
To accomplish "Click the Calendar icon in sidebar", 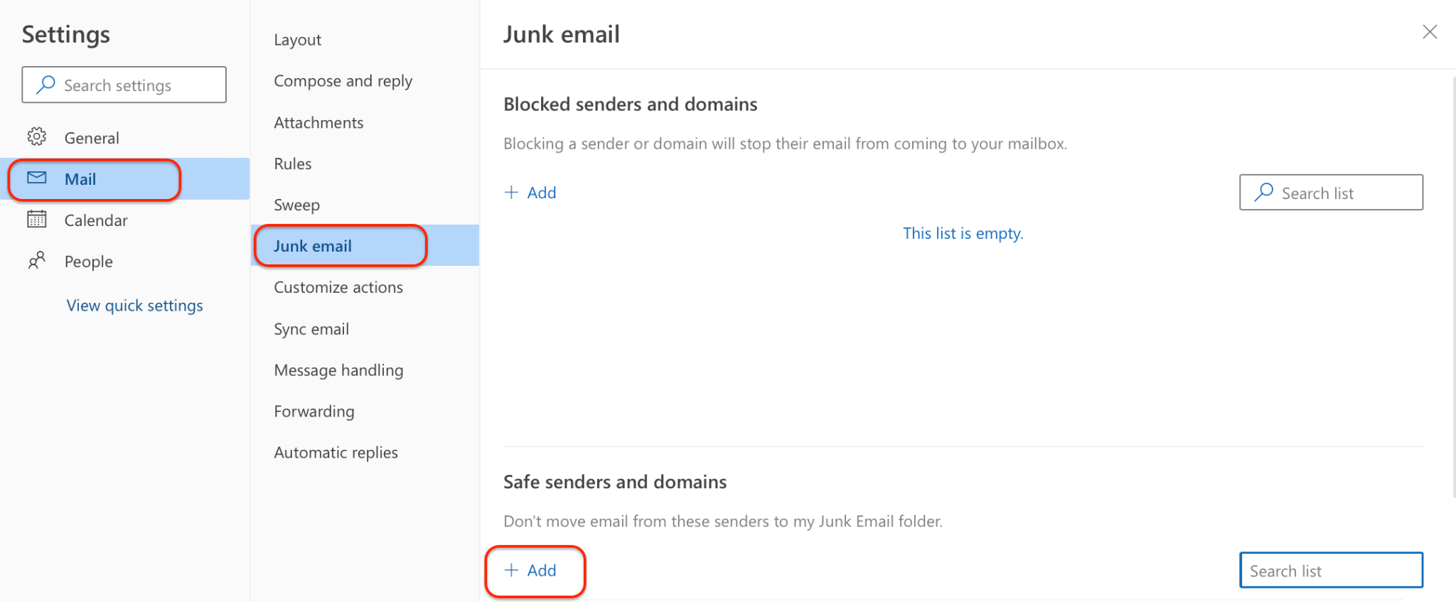I will coord(37,219).
